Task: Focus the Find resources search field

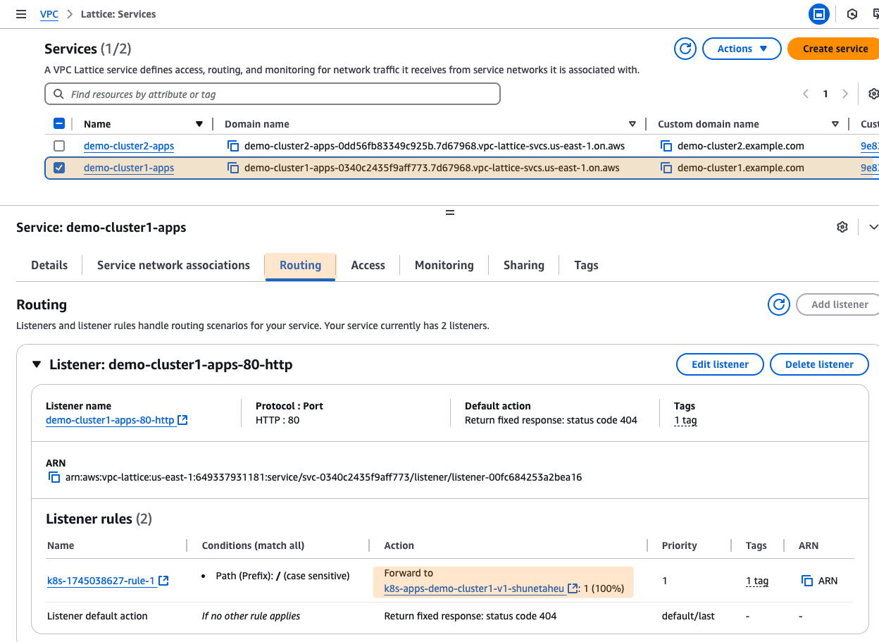Action: click(273, 94)
